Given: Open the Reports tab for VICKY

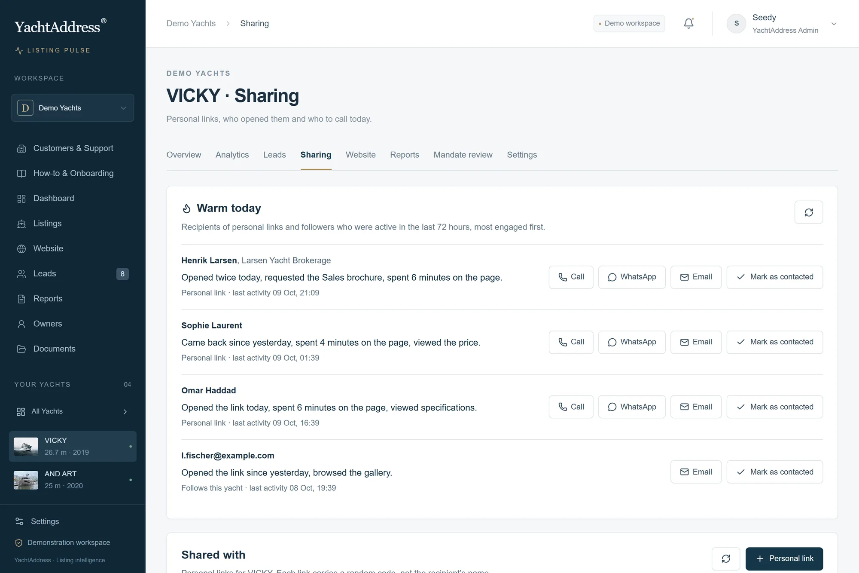Looking at the screenshot, I should tap(404, 155).
